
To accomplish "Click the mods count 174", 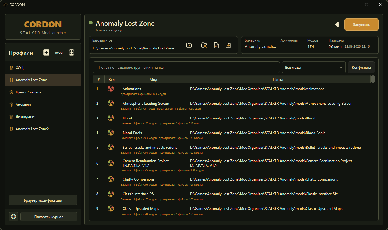I will pos(310,47).
